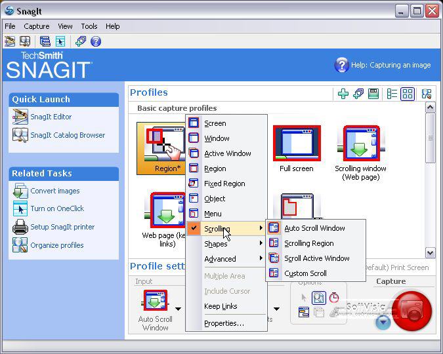Click the Auto Scroll Window submenu icon
Screen dimensions: 443x354
274,228
